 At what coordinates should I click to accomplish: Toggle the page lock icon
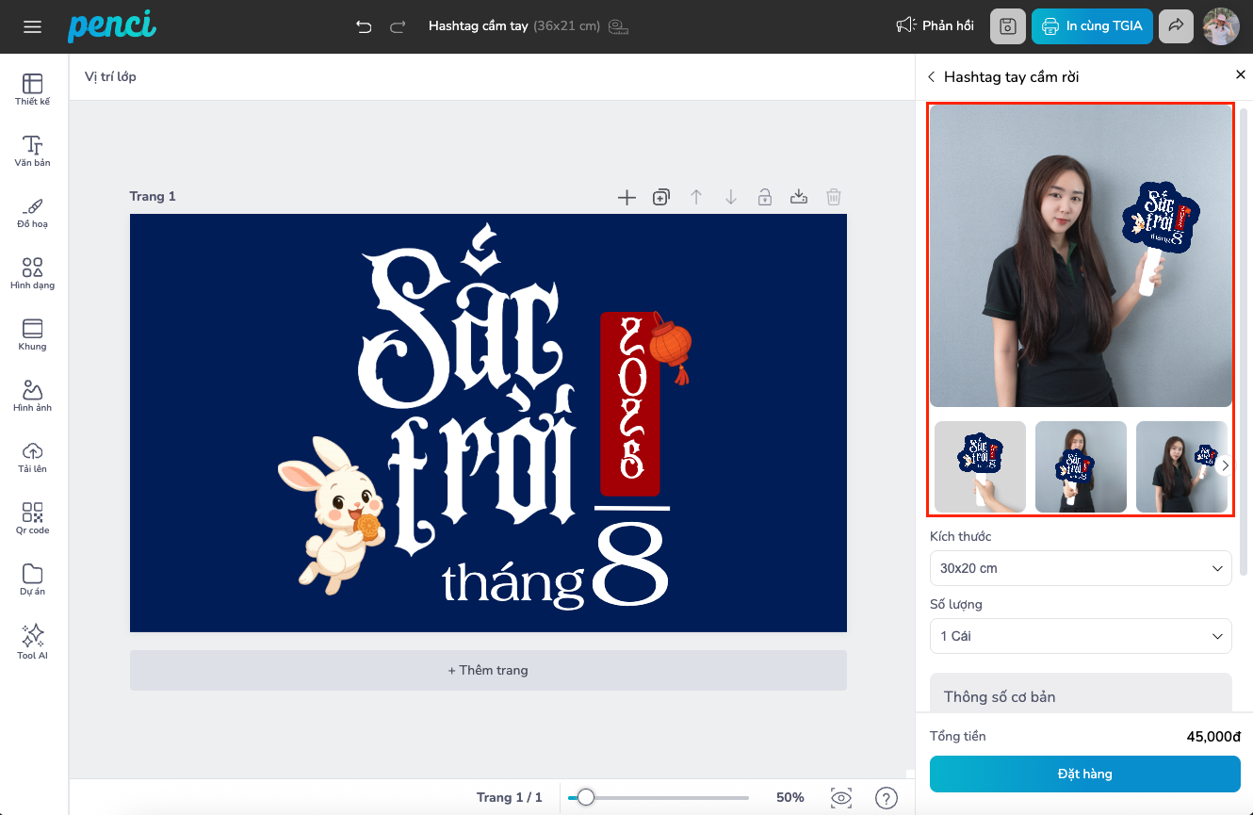point(765,197)
